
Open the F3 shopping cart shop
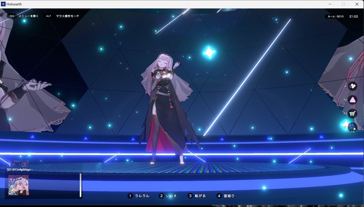coord(352,113)
